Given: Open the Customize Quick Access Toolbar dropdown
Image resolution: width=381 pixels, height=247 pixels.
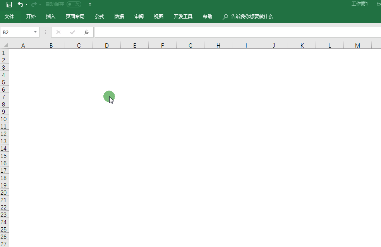Looking at the screenshot, I should pyautogui.click(x=90, y=4).
